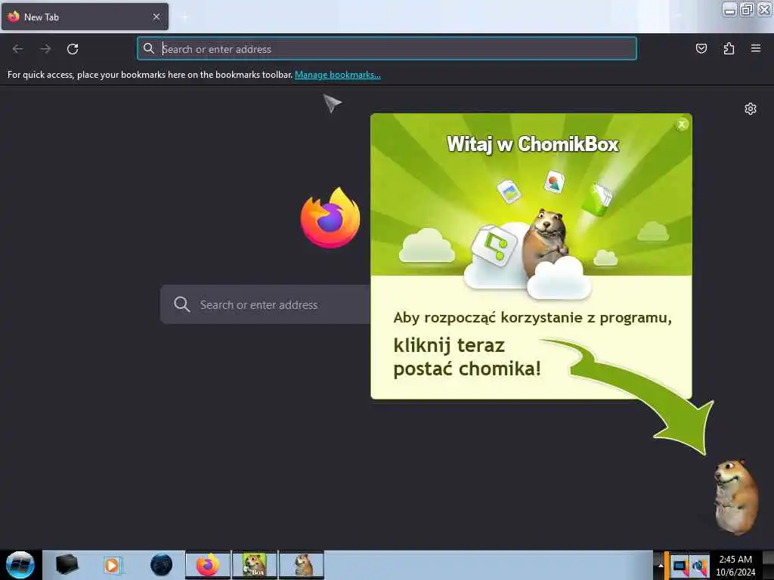Image resolution: width=774 pixels, height=580 pixels.
Task: Open the Firefox hamburger menu
Action: 755,48
